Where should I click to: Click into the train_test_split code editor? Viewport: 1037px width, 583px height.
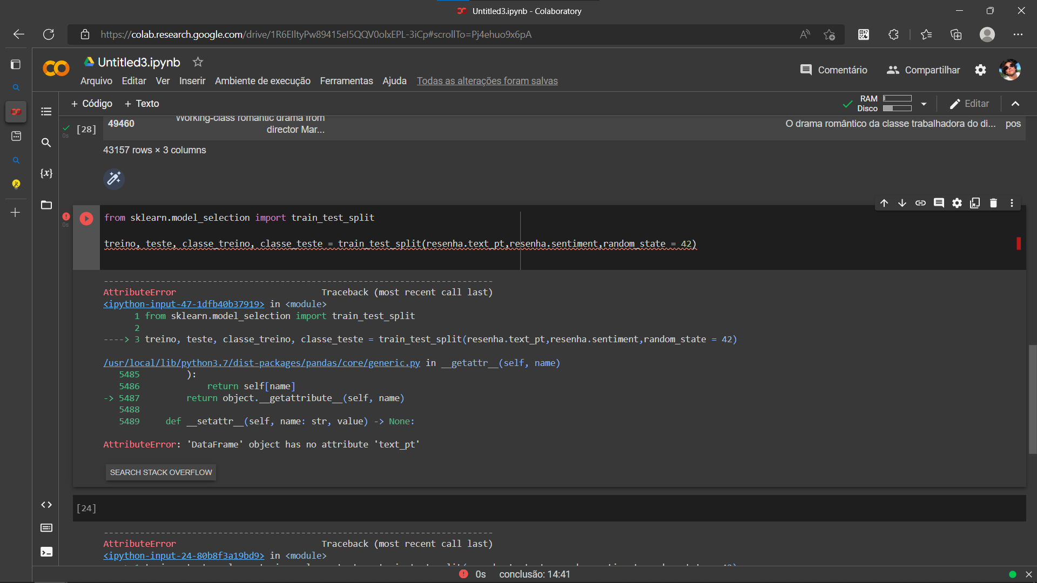click(562, 238)
